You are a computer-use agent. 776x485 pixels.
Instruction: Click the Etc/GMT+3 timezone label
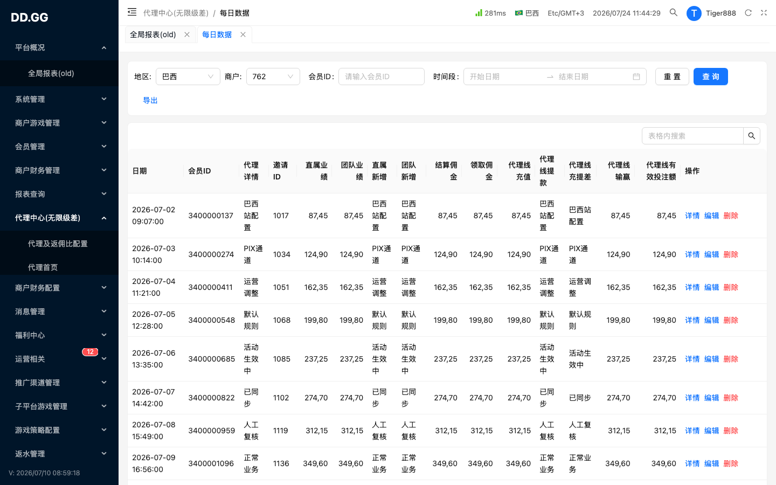(x=566, y=13)
